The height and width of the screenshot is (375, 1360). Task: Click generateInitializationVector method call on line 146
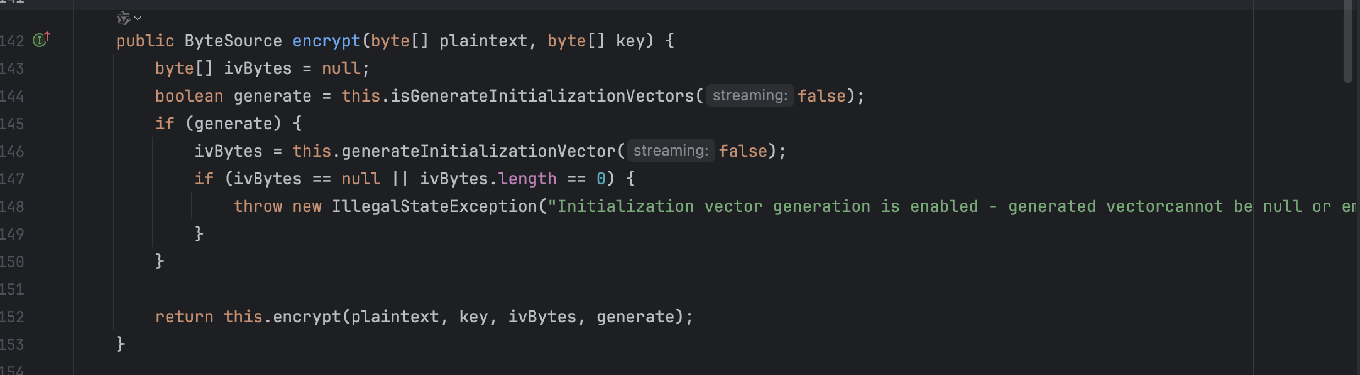[478, 151]
